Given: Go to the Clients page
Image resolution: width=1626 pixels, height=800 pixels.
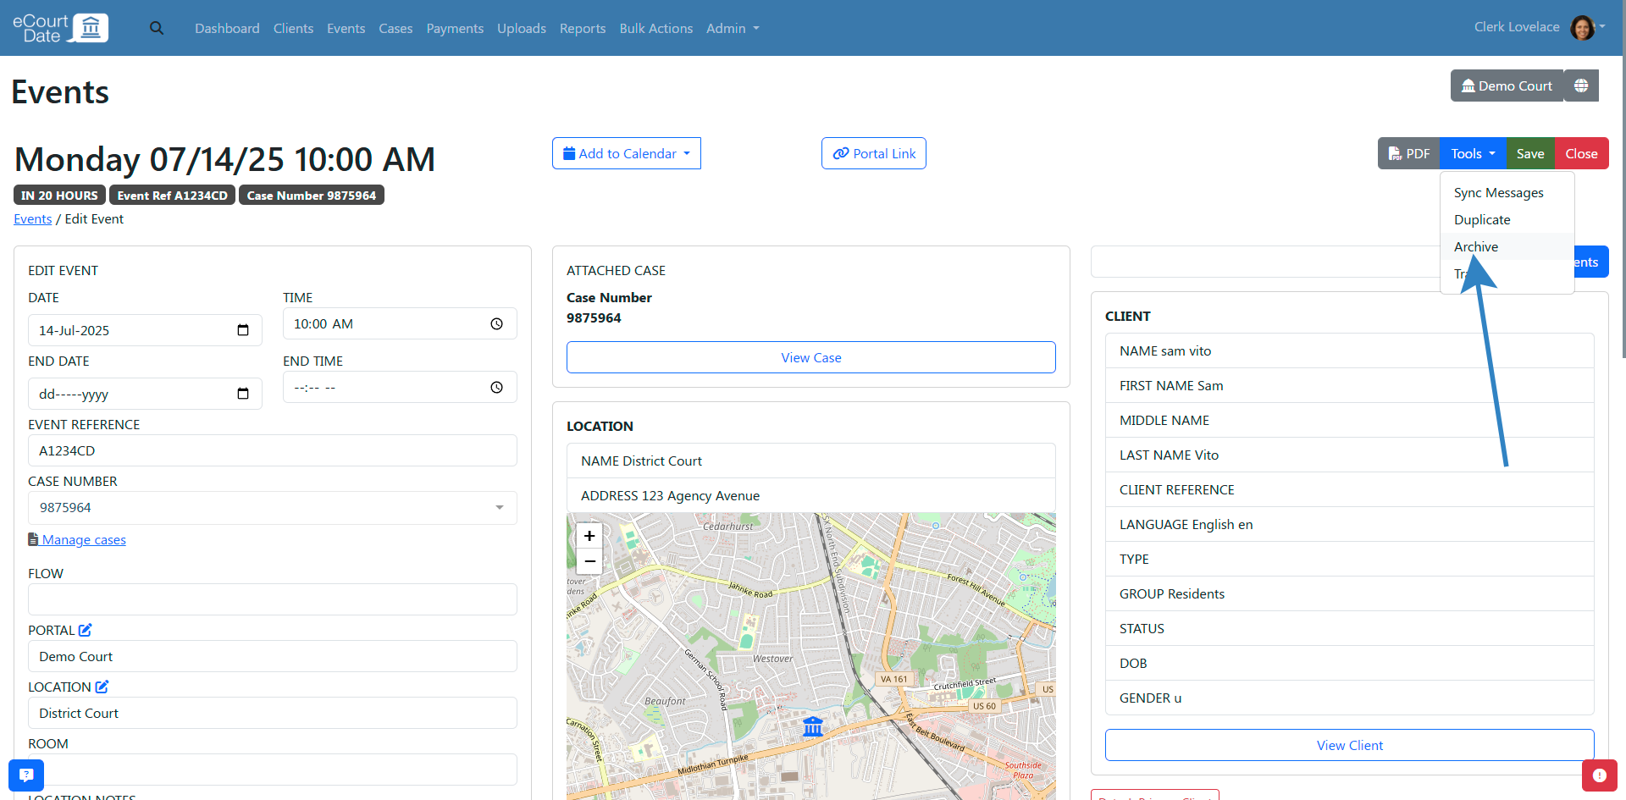Looking at the screenshot, I should (293, 28).
